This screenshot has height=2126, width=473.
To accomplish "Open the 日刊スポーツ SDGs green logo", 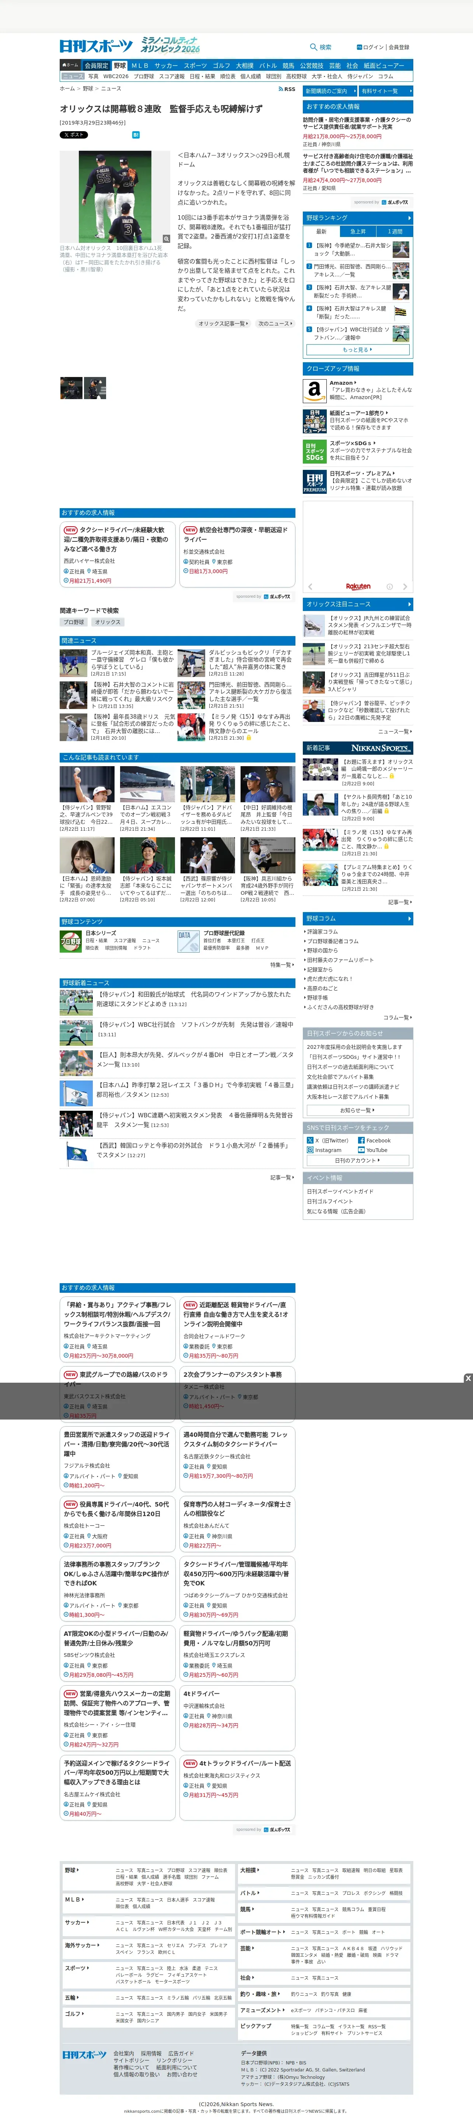I will click(314, 451).
